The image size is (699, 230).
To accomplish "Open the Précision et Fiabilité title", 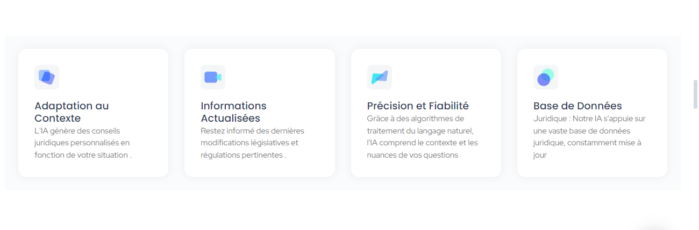I will [x=418, y=106].
